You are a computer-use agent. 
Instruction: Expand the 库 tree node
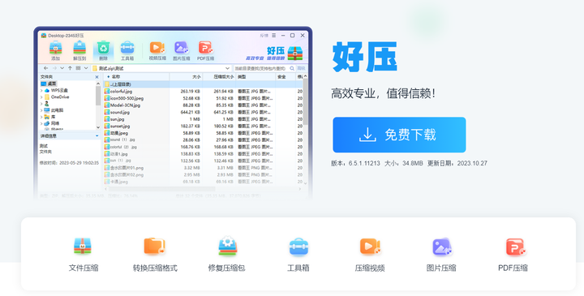(x=41, y=117)
